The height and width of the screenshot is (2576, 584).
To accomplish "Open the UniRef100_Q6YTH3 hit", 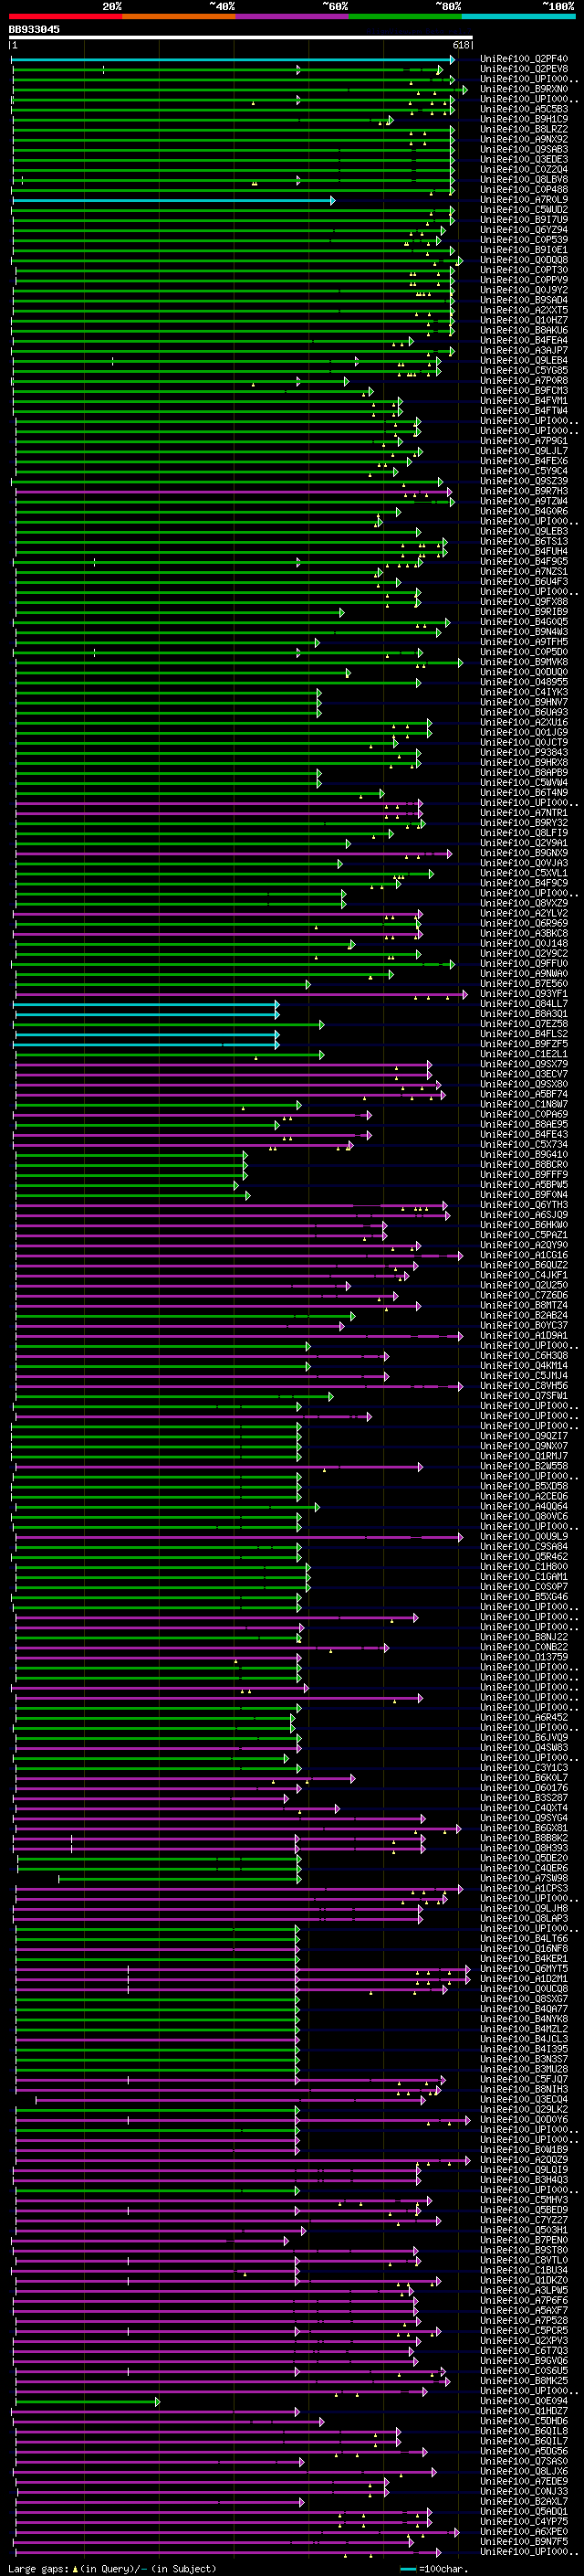I will click(x=524, y=1204).
